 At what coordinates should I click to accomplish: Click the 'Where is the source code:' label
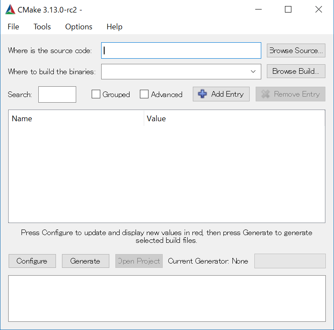point(50,50)
